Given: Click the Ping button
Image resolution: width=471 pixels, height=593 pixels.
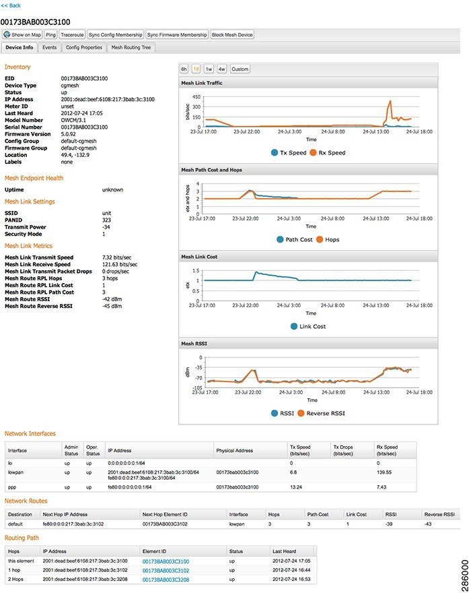Looking at the screenshot, I should tap(50, 35).
